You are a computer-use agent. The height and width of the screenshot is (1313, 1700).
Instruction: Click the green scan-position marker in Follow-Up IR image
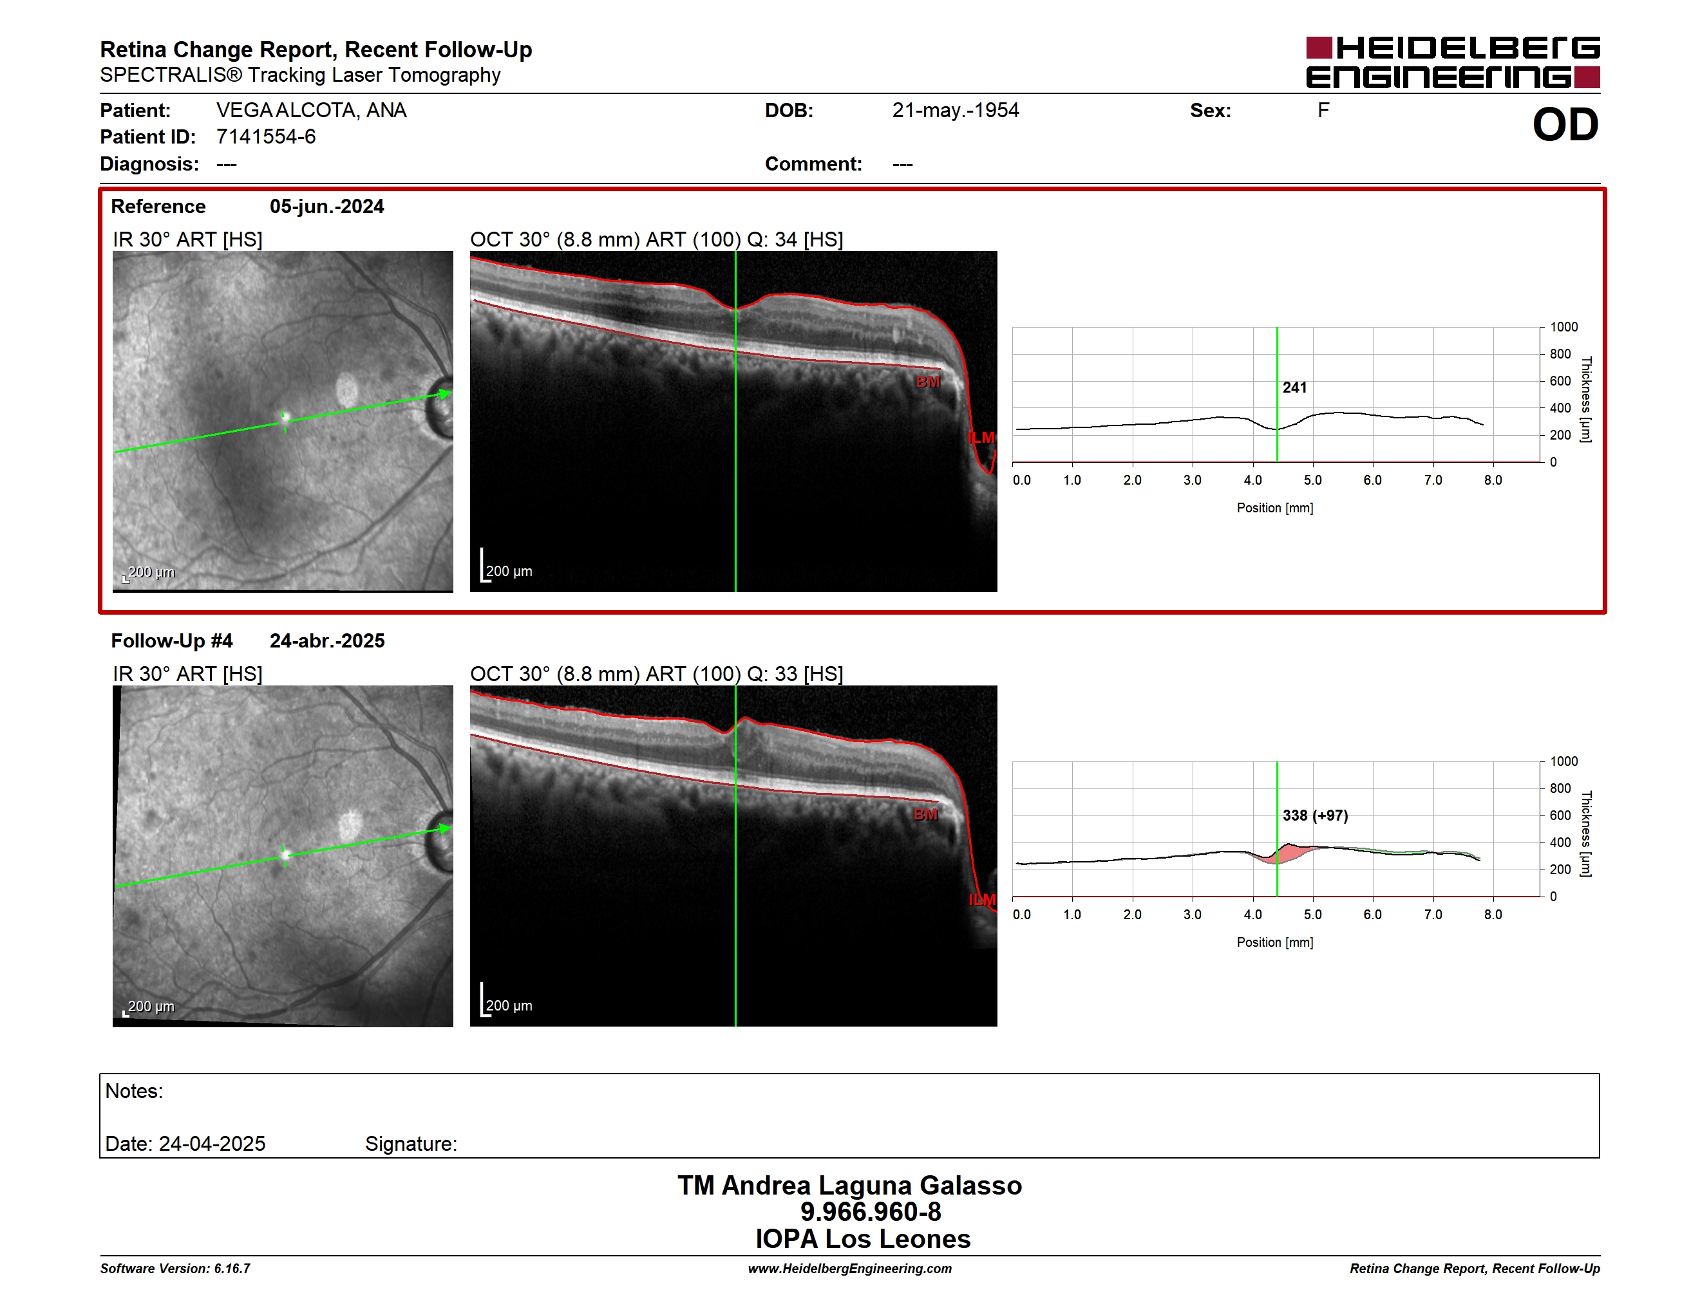tap(285, 855)
